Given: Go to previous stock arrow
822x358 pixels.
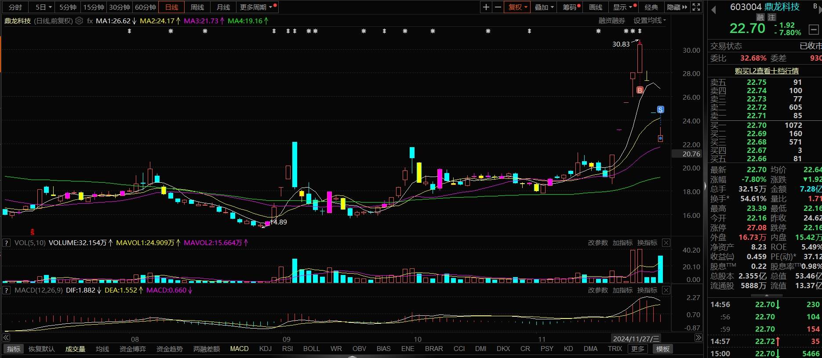Looking at the screenshot, I should pyautogui.click(x=713, y=10).
